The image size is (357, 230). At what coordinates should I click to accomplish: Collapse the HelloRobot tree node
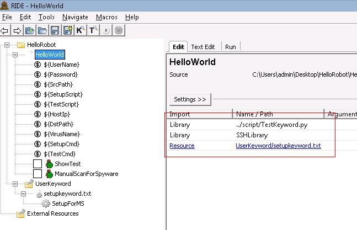click(x=7, y=45)
